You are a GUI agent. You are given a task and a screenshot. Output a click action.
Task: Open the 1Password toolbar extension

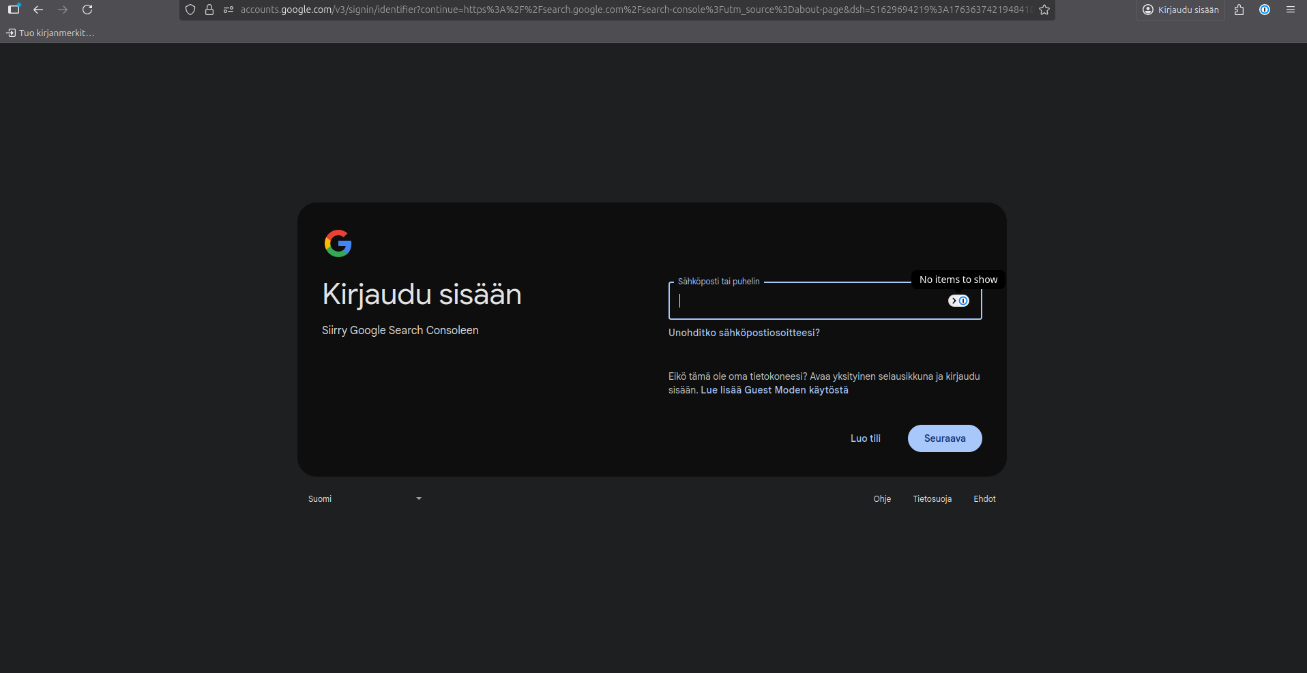click(1265, 10)
